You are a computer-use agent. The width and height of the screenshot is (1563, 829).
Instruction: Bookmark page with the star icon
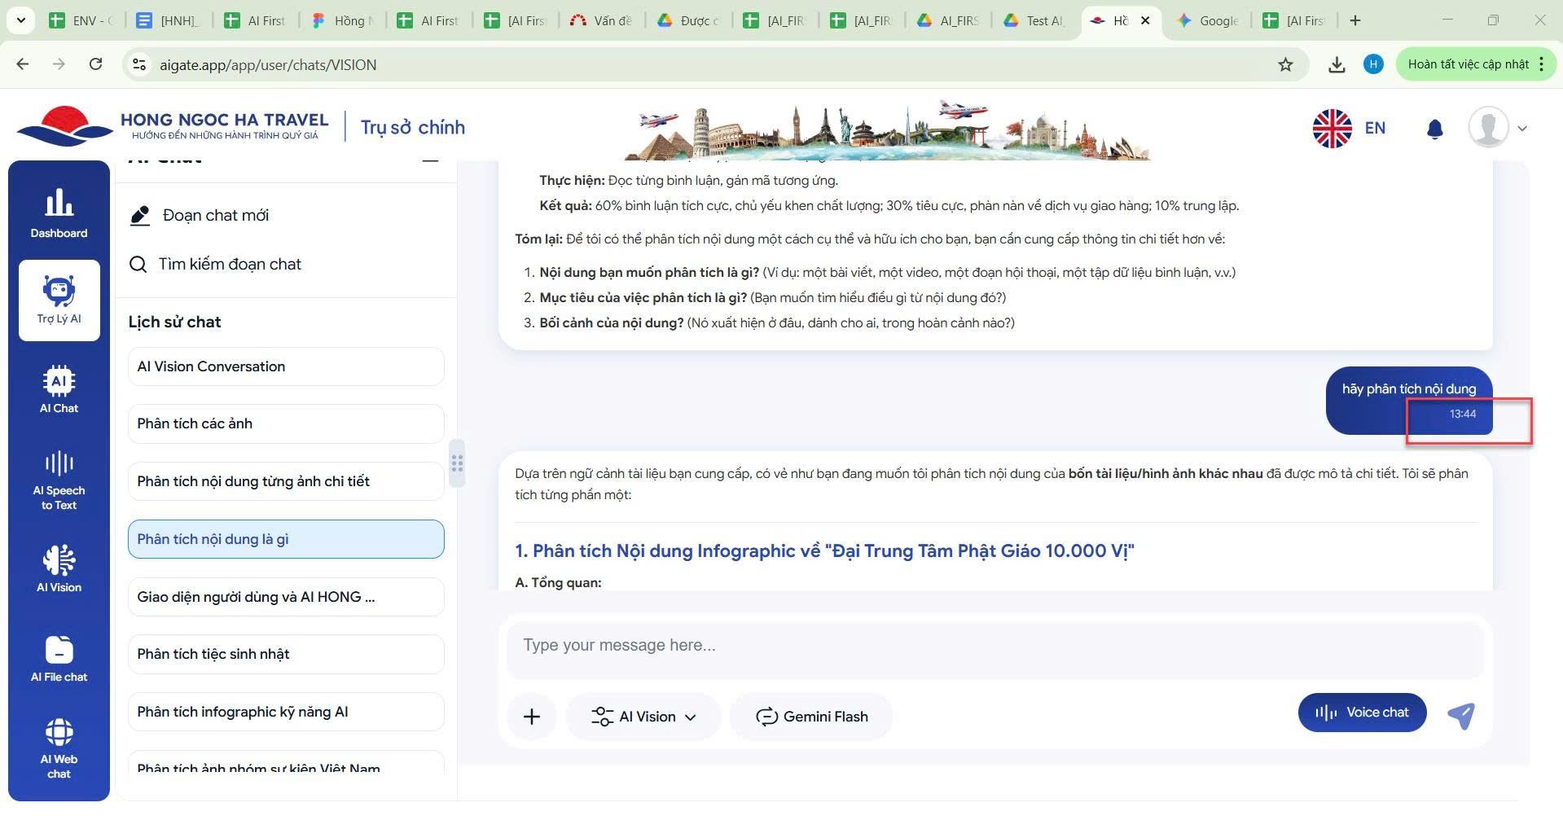pyautogui.click(x=1285, y=65)
